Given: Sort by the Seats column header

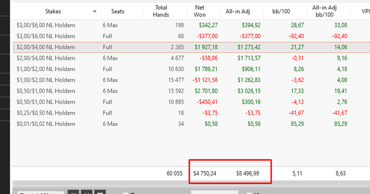Looking at the screenshot, I should tap(117, 11).
